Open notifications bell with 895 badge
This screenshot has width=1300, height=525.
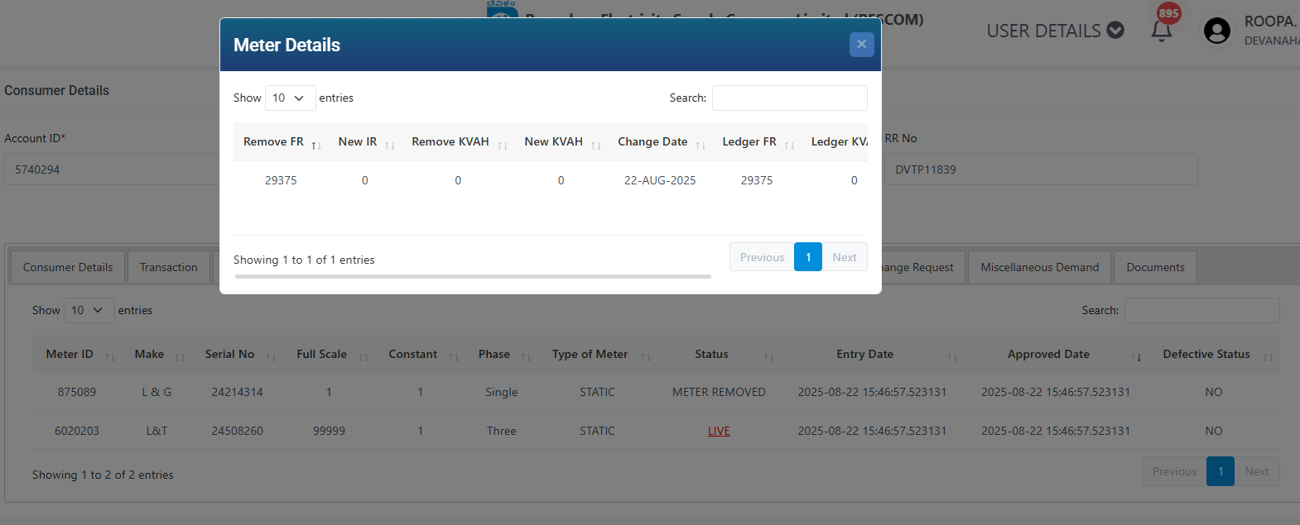pos(1162,30)
